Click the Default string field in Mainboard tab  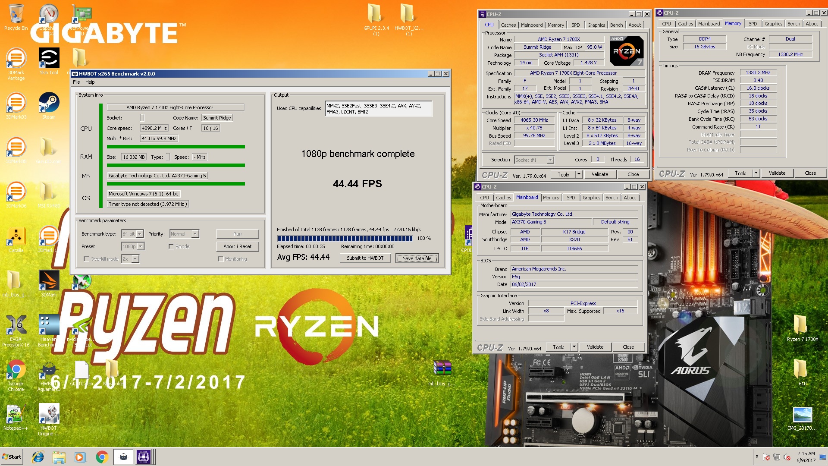(615, 222)
